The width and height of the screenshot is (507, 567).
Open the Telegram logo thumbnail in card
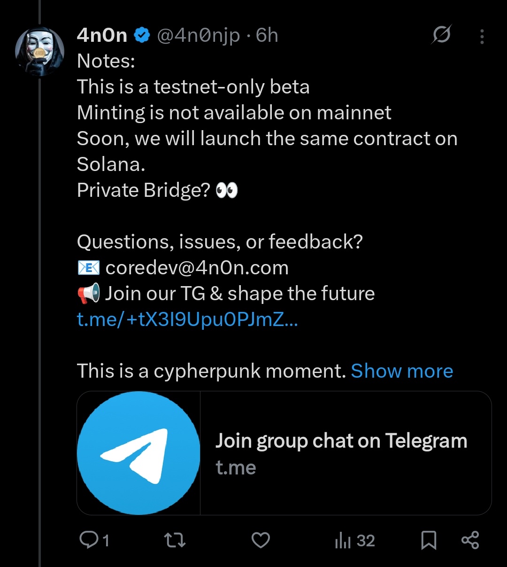pyautogui.click(x=138, y=453)
